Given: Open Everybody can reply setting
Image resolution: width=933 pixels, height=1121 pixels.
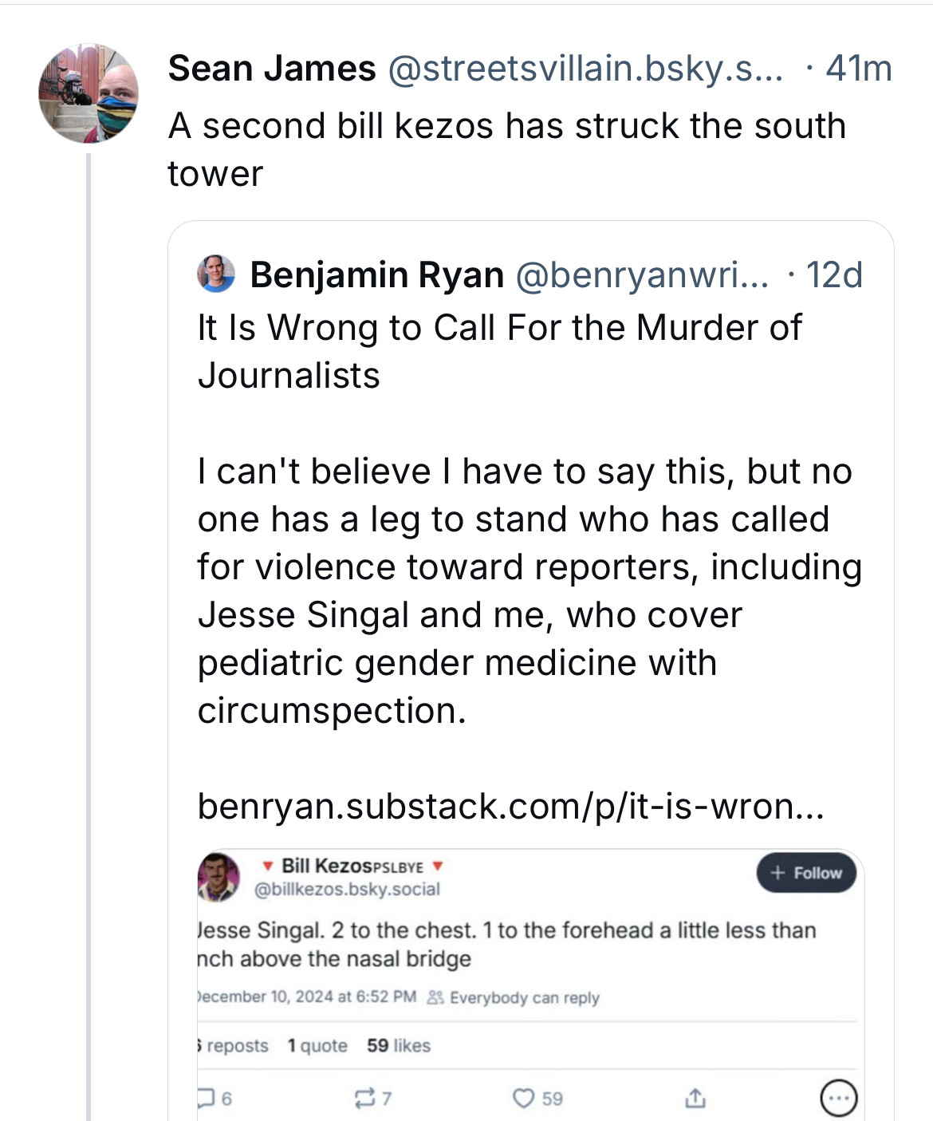Looking at the screenshot, I should (x=514, y=997).
